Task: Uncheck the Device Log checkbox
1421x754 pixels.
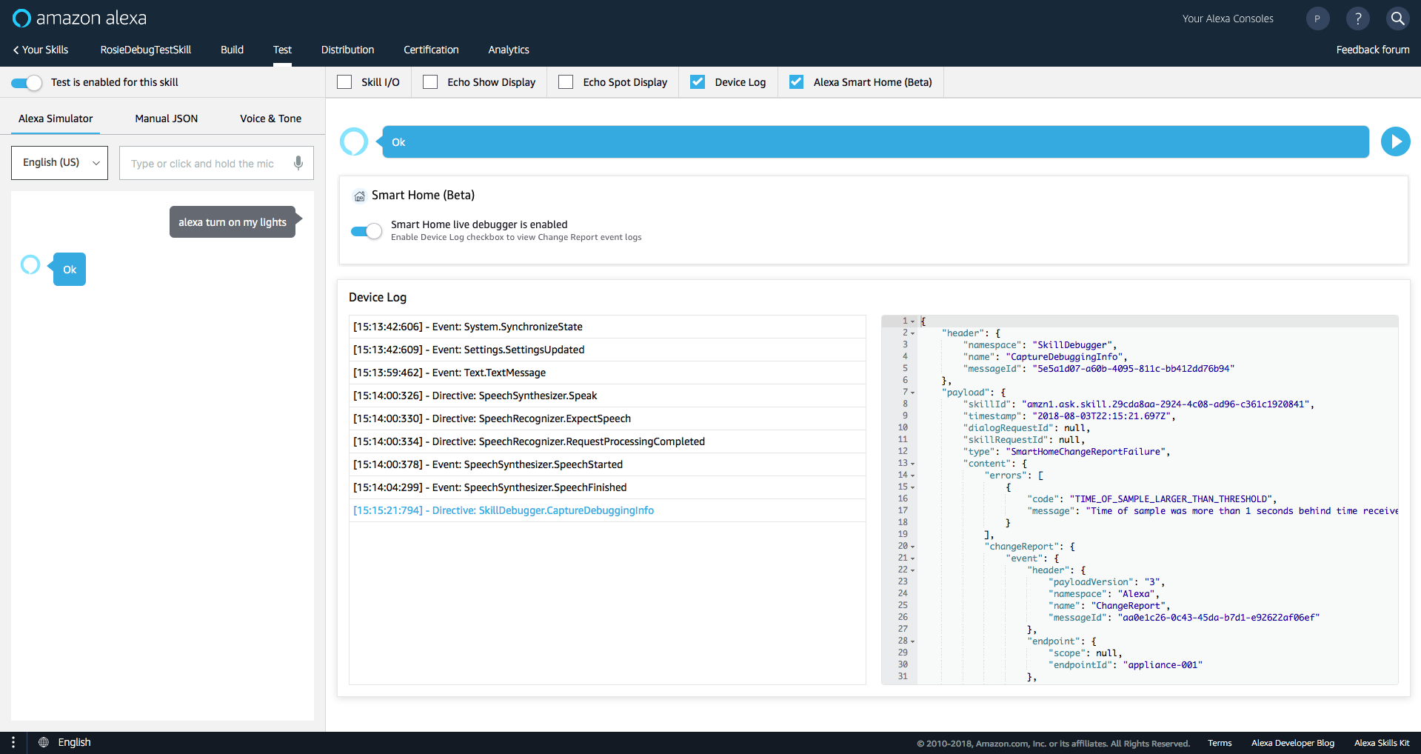Action: [698, 82]
